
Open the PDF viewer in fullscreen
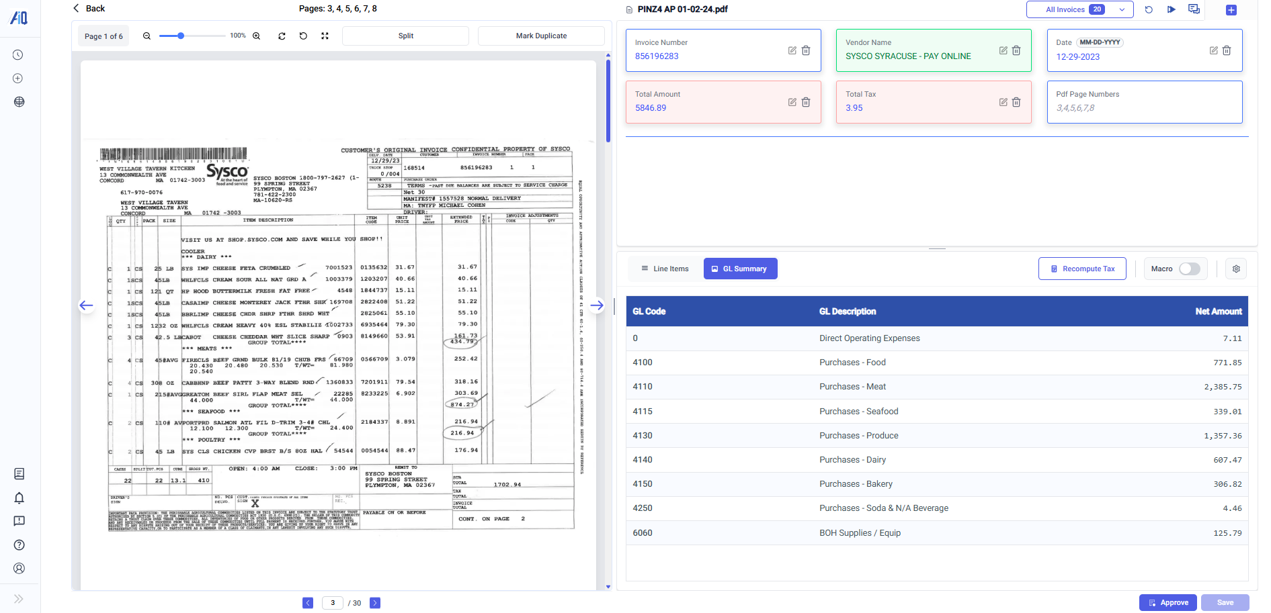click(x=325, y=36)
